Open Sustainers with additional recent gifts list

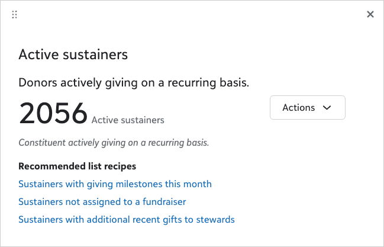127,220
